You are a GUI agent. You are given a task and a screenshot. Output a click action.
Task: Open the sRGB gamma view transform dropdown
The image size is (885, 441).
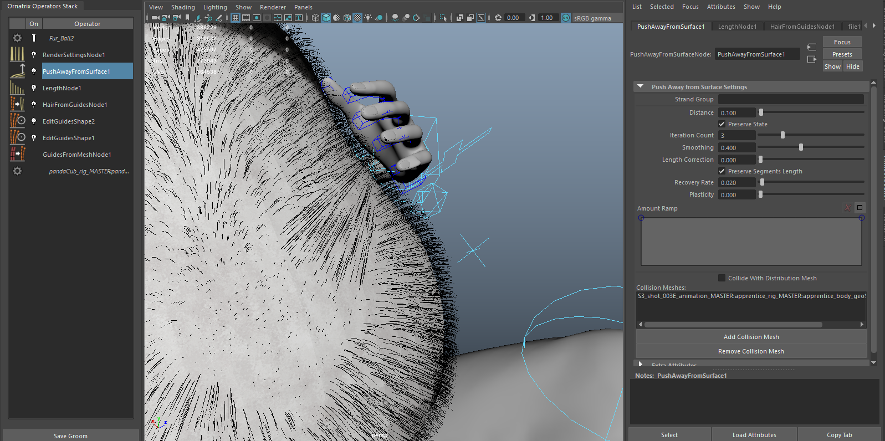592,18
